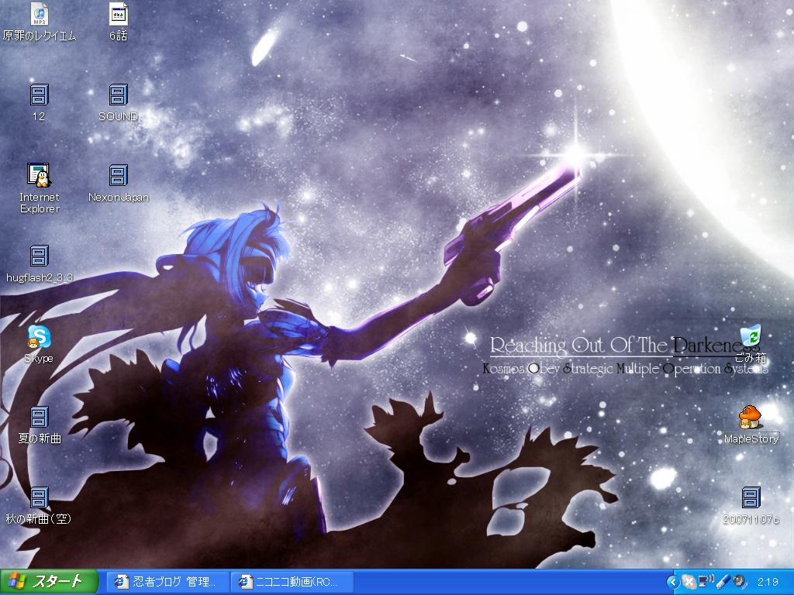Viewport: 794px width, 595px height.
Task: Open the スタート menu button
Action: [49, 582]
